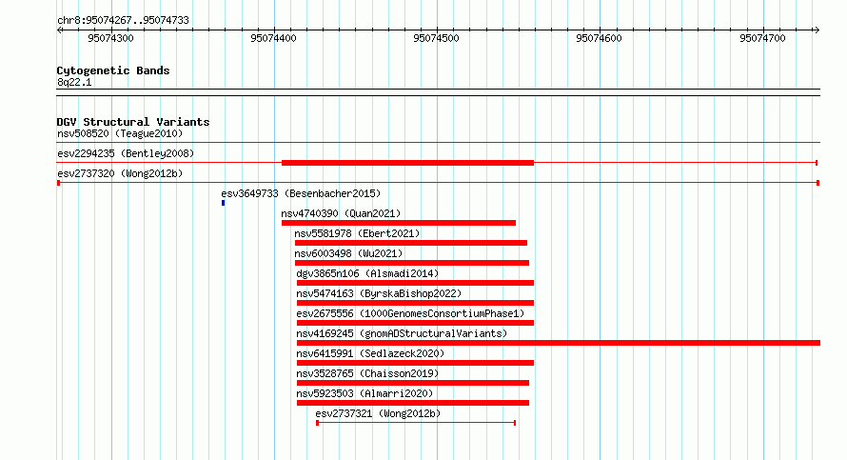Click the nsv4740390 (Quan2021) red bar

[x=399, y=223]
